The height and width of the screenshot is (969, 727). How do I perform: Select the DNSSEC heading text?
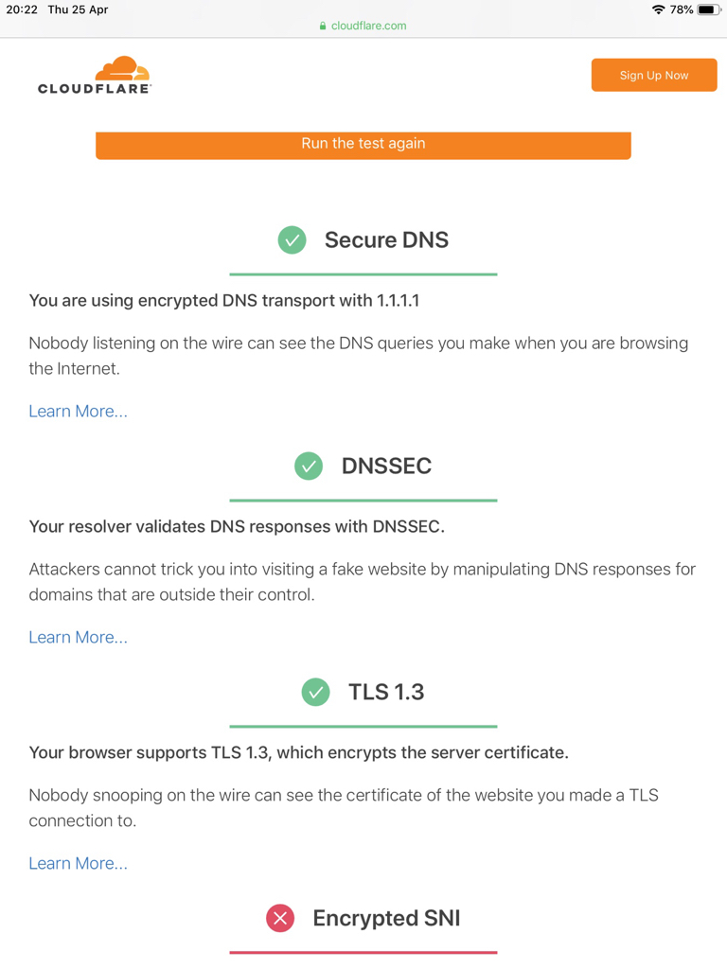pyautogui.click(x=386, y=466)
